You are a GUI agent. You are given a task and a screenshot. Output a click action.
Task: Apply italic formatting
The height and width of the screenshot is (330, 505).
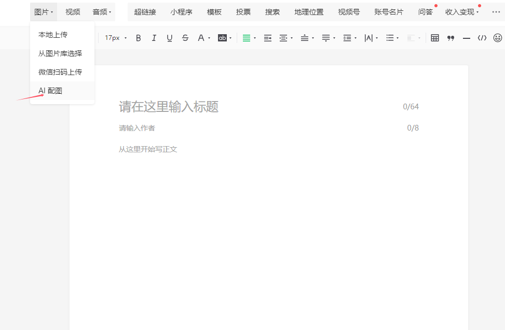click(154, 38)
